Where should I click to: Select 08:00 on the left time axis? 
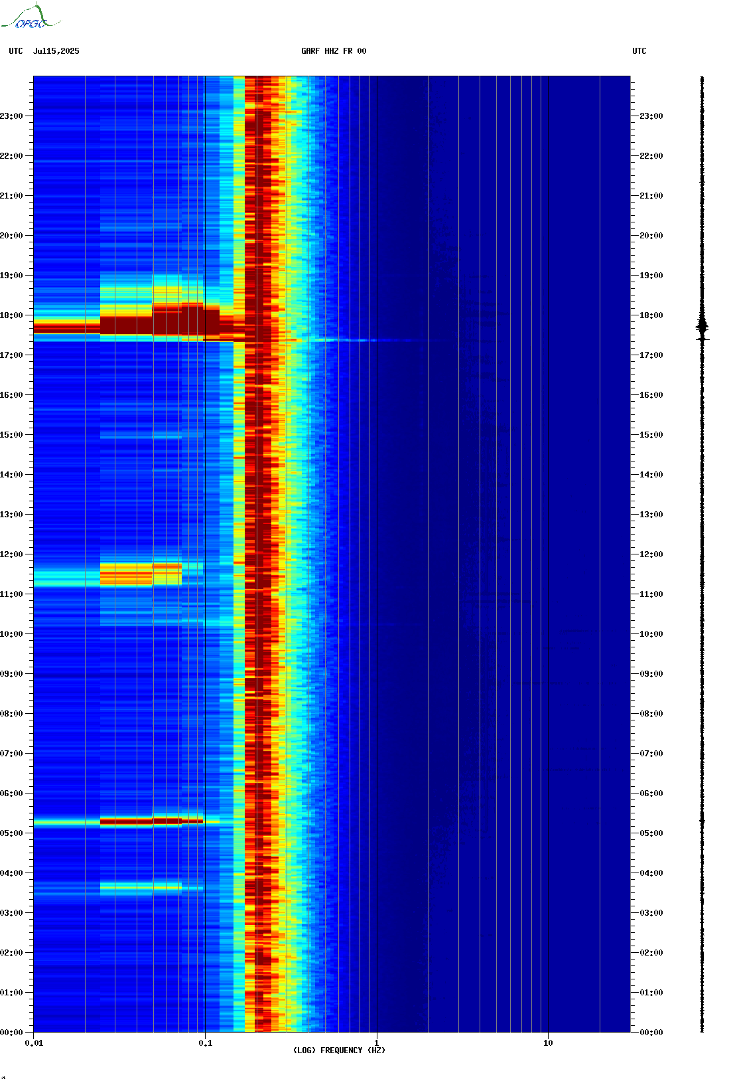(11, 714)
